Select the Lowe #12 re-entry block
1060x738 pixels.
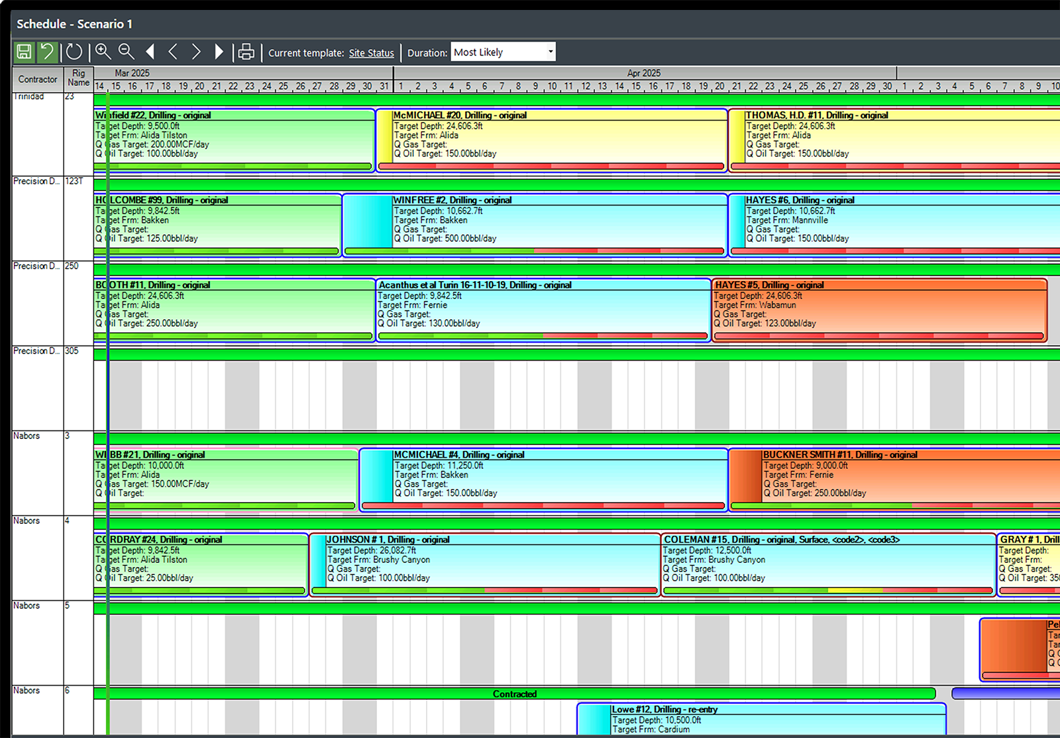[x=762, y=719]
